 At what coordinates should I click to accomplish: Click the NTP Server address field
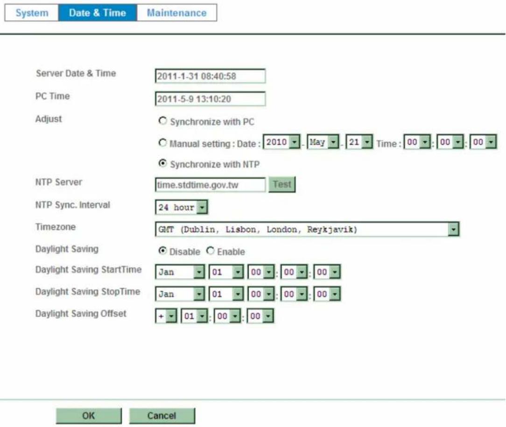click(210, 185)
